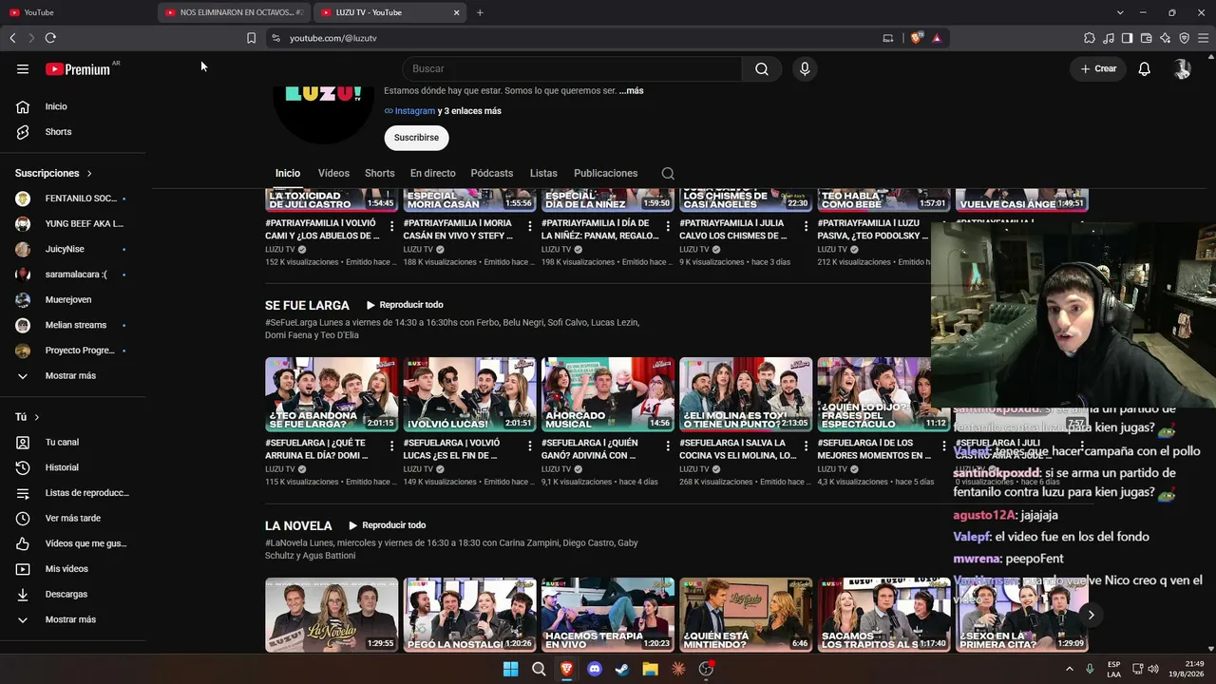This screenshot has height=684, width=1216.
Task: Open the Brave main menu
Action: point(1204,38)
